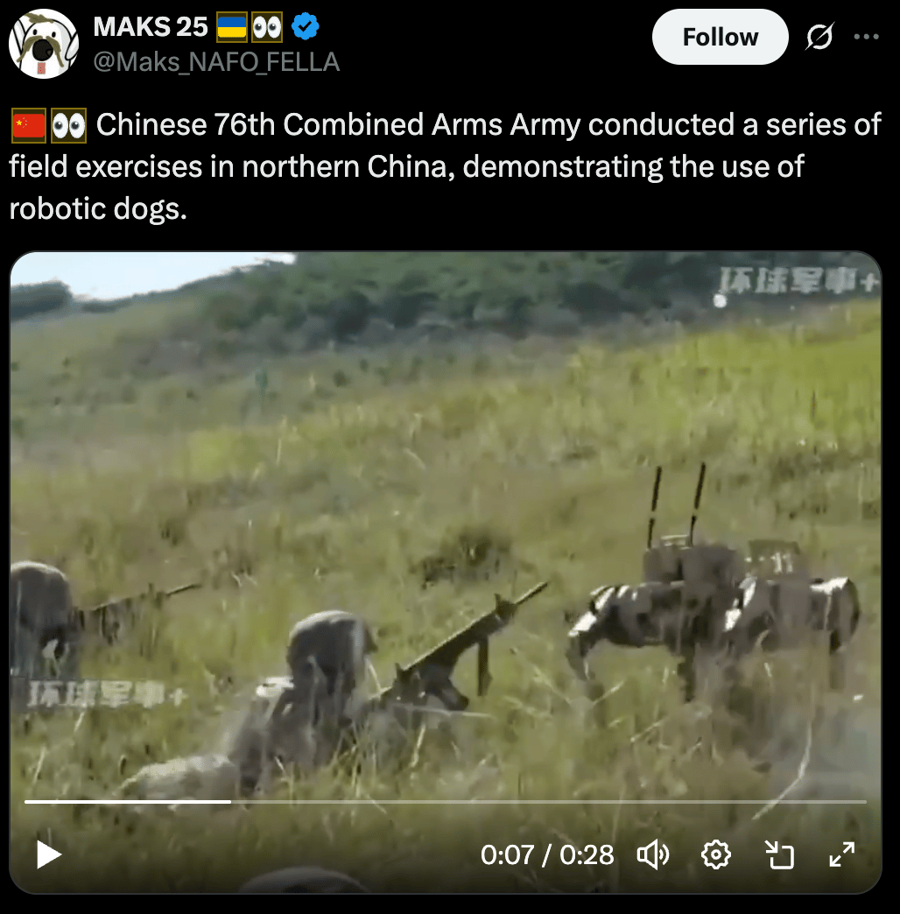This screenshot has width=900, height=914.
Task: Click the played portion of progress bar
Action: [x=128, y=802]
